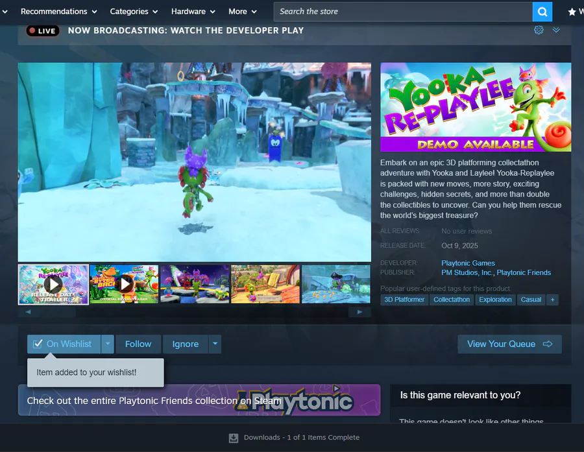Select the purple night scene screenshot thumbnail

click(x=195, y=285)
